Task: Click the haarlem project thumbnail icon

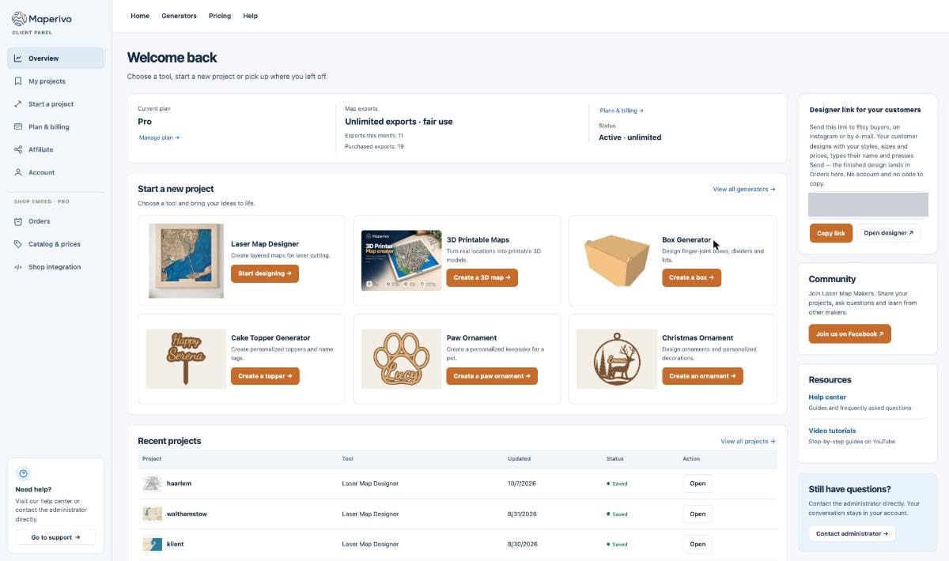Action: (x=153, y=484)
